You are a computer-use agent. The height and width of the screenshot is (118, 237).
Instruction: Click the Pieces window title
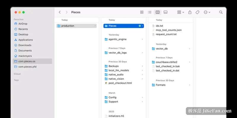(76, 12)
